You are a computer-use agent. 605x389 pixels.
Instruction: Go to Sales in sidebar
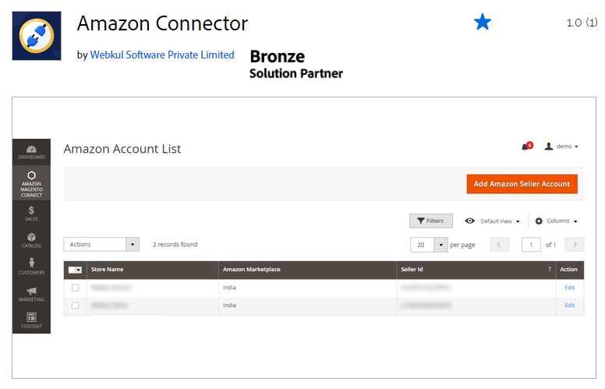[31, 213]
